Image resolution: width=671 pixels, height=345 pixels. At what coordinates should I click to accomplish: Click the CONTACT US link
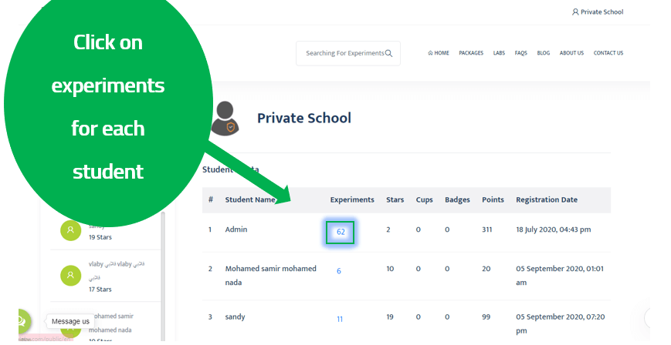[x=608, y=53]
